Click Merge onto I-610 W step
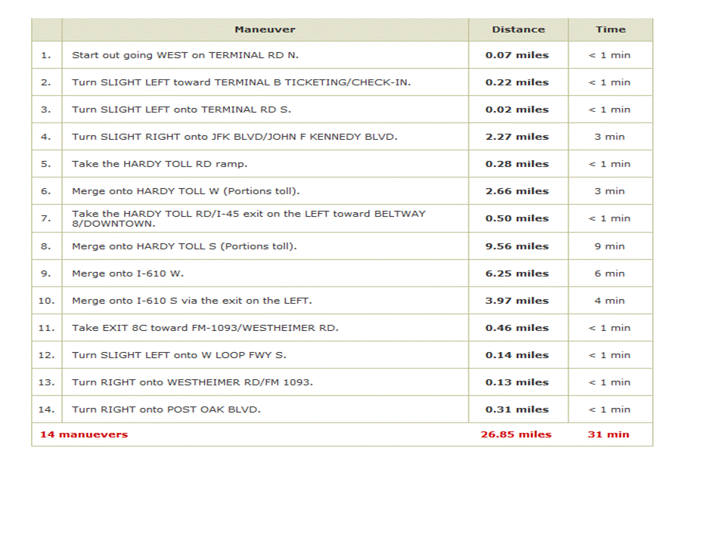Viewport: 726px width, 544px height. click(x=128, y=274)
